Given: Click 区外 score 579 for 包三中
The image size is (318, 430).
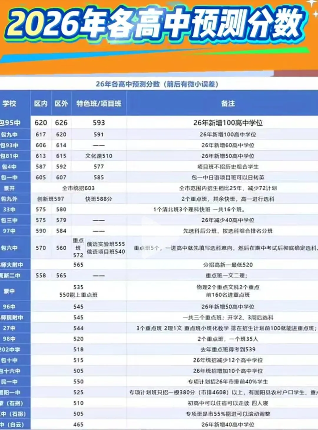Looking at the screenshot, I should (61, 220).
